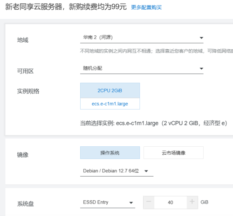Expand the 地域 region dropdown arrow

[x=201, y=38]
